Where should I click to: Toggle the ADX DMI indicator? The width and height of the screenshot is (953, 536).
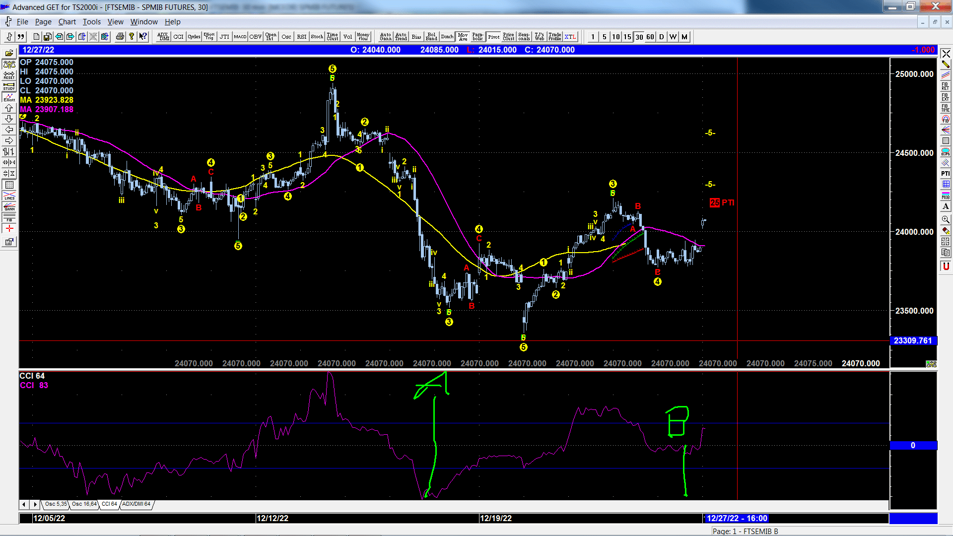(163, 37)
